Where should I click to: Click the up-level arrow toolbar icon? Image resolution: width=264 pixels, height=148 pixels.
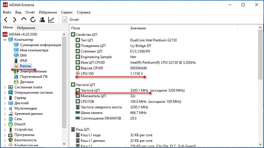pyautogui.click(x=24, y=19)
